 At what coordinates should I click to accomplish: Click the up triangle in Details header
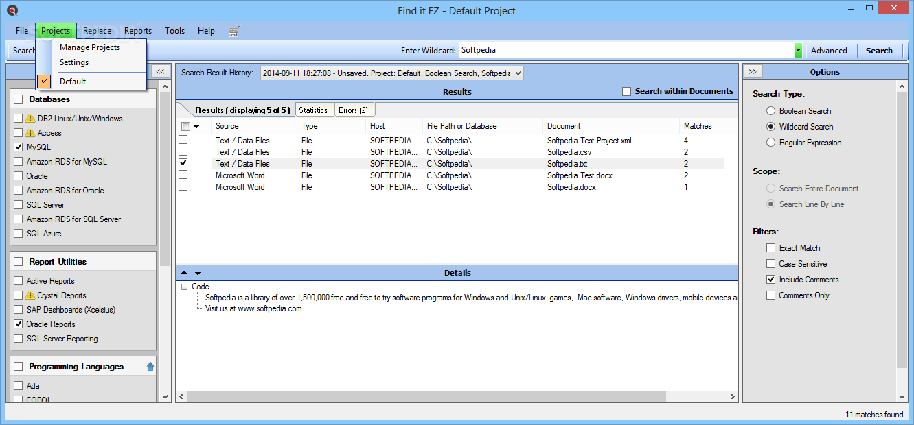point(184,273)
